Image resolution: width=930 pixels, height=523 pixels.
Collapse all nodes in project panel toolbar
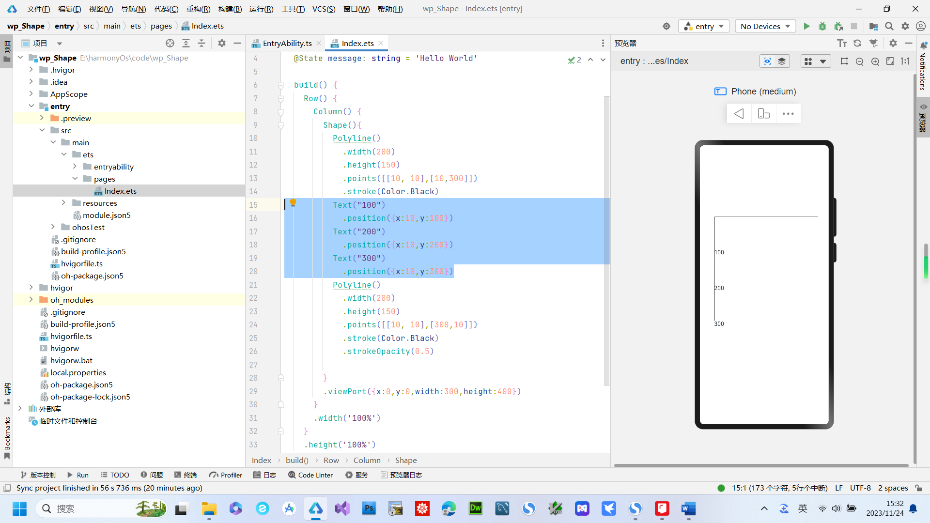pyautogui.click(x=201, y=43)
